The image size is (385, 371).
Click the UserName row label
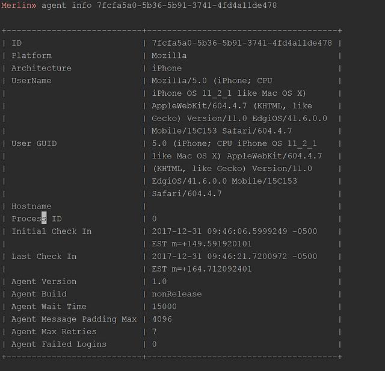[31, 81]
